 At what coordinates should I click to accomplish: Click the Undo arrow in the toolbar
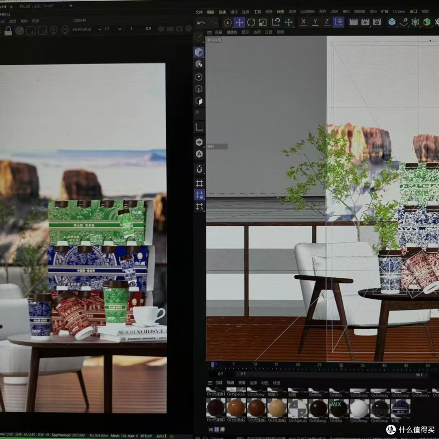point(201,23)
